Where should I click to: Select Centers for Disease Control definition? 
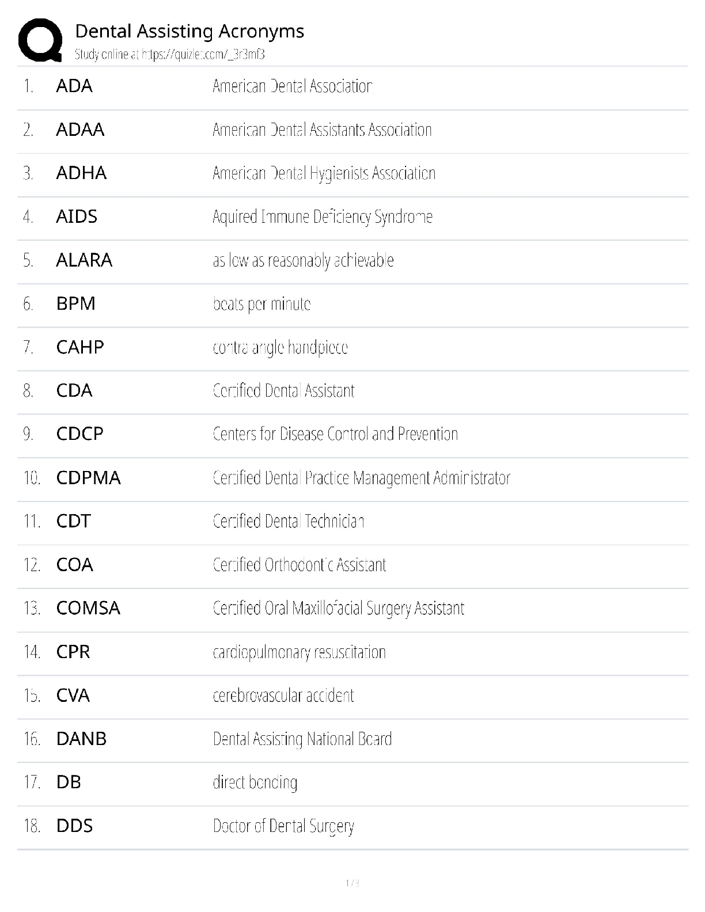coord(335,434)
